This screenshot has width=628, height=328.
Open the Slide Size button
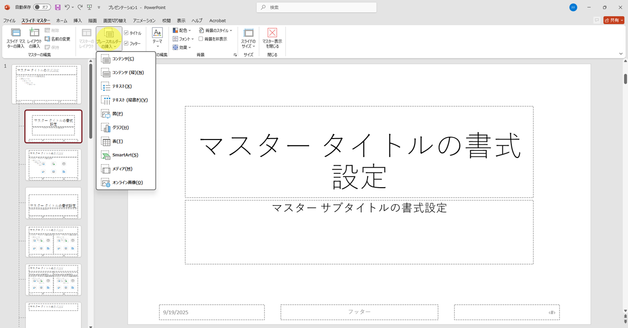[248, 38]
